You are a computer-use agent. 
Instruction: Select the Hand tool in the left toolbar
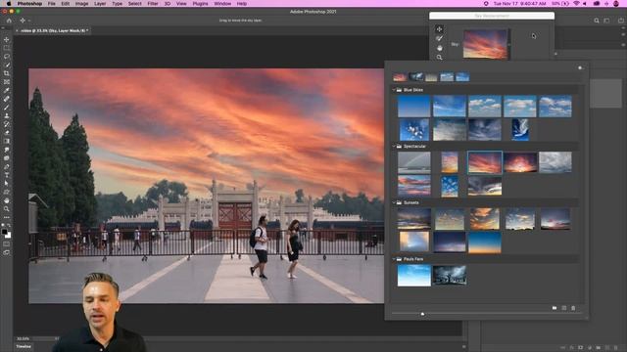coord(7,200)
